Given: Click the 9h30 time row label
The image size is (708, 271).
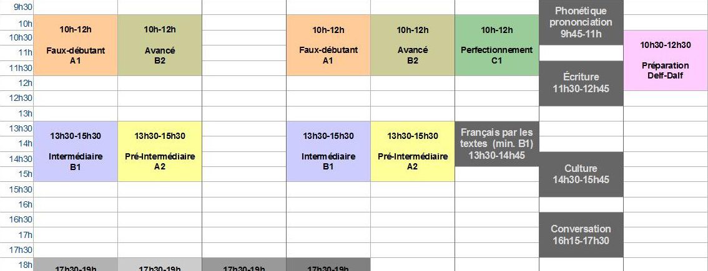Looking at the screenshot, I should click(x=23, y=7).
